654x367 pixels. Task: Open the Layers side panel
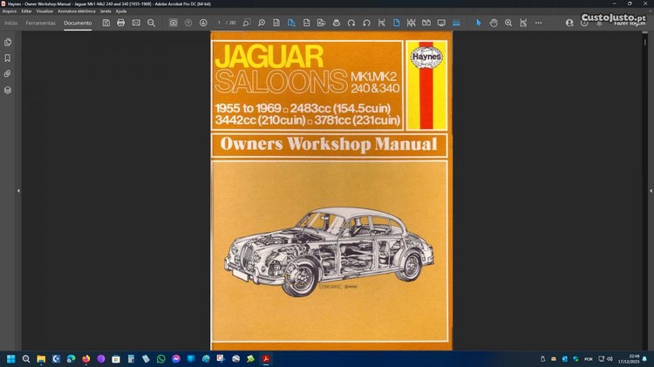click(8, 90)
